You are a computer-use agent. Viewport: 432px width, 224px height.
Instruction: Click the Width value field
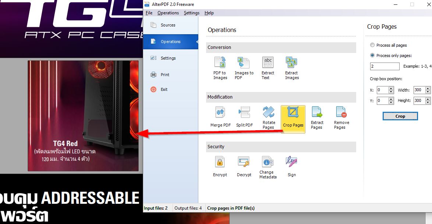(x=419, y=90)
